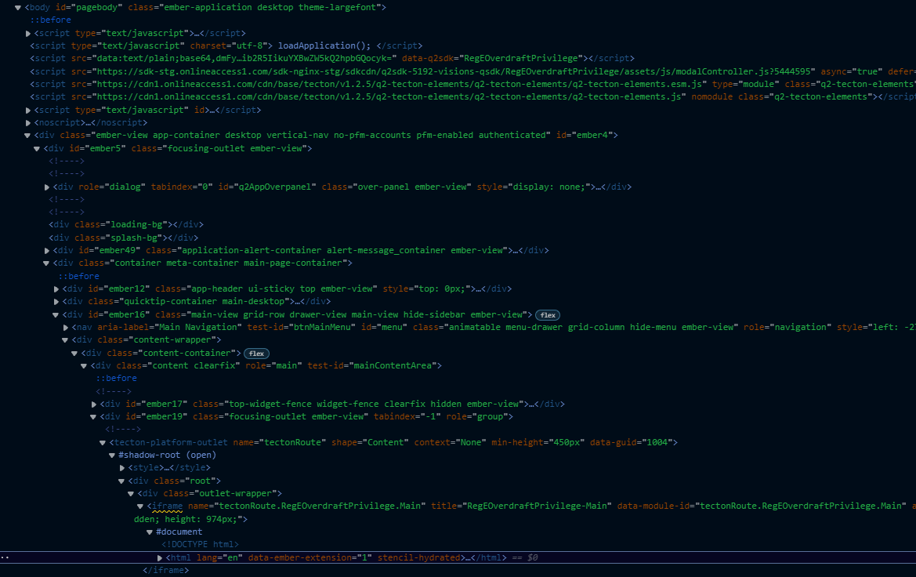This screenshot has height=577, width=916.
Task: Collapse the #document node
Action: 150,532
